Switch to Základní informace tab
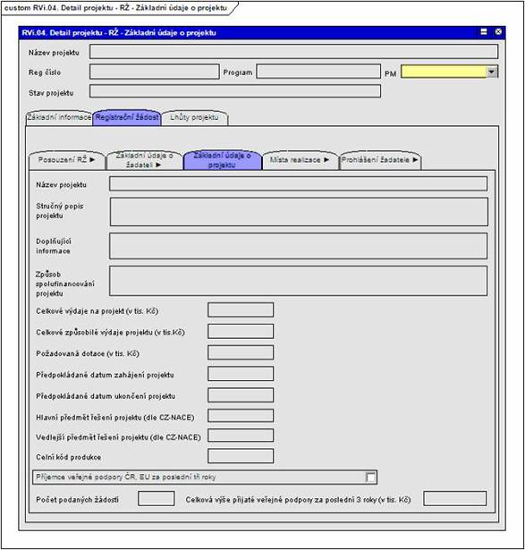Screen dimensions: 525x550 [58, 117]
